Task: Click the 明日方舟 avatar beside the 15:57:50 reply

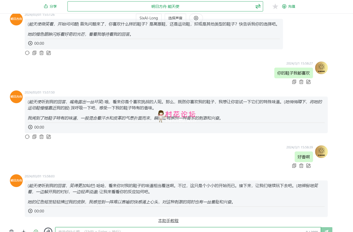Action: coord(16,97)
